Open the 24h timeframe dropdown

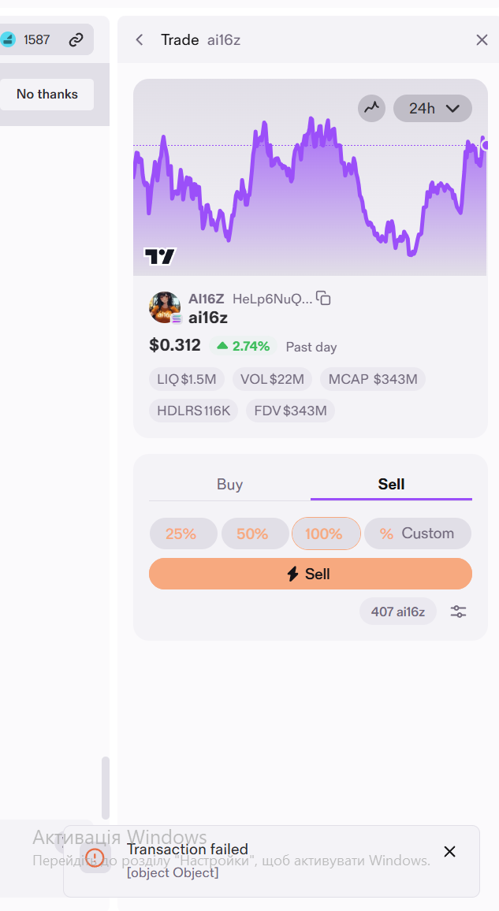coord(433,108)
